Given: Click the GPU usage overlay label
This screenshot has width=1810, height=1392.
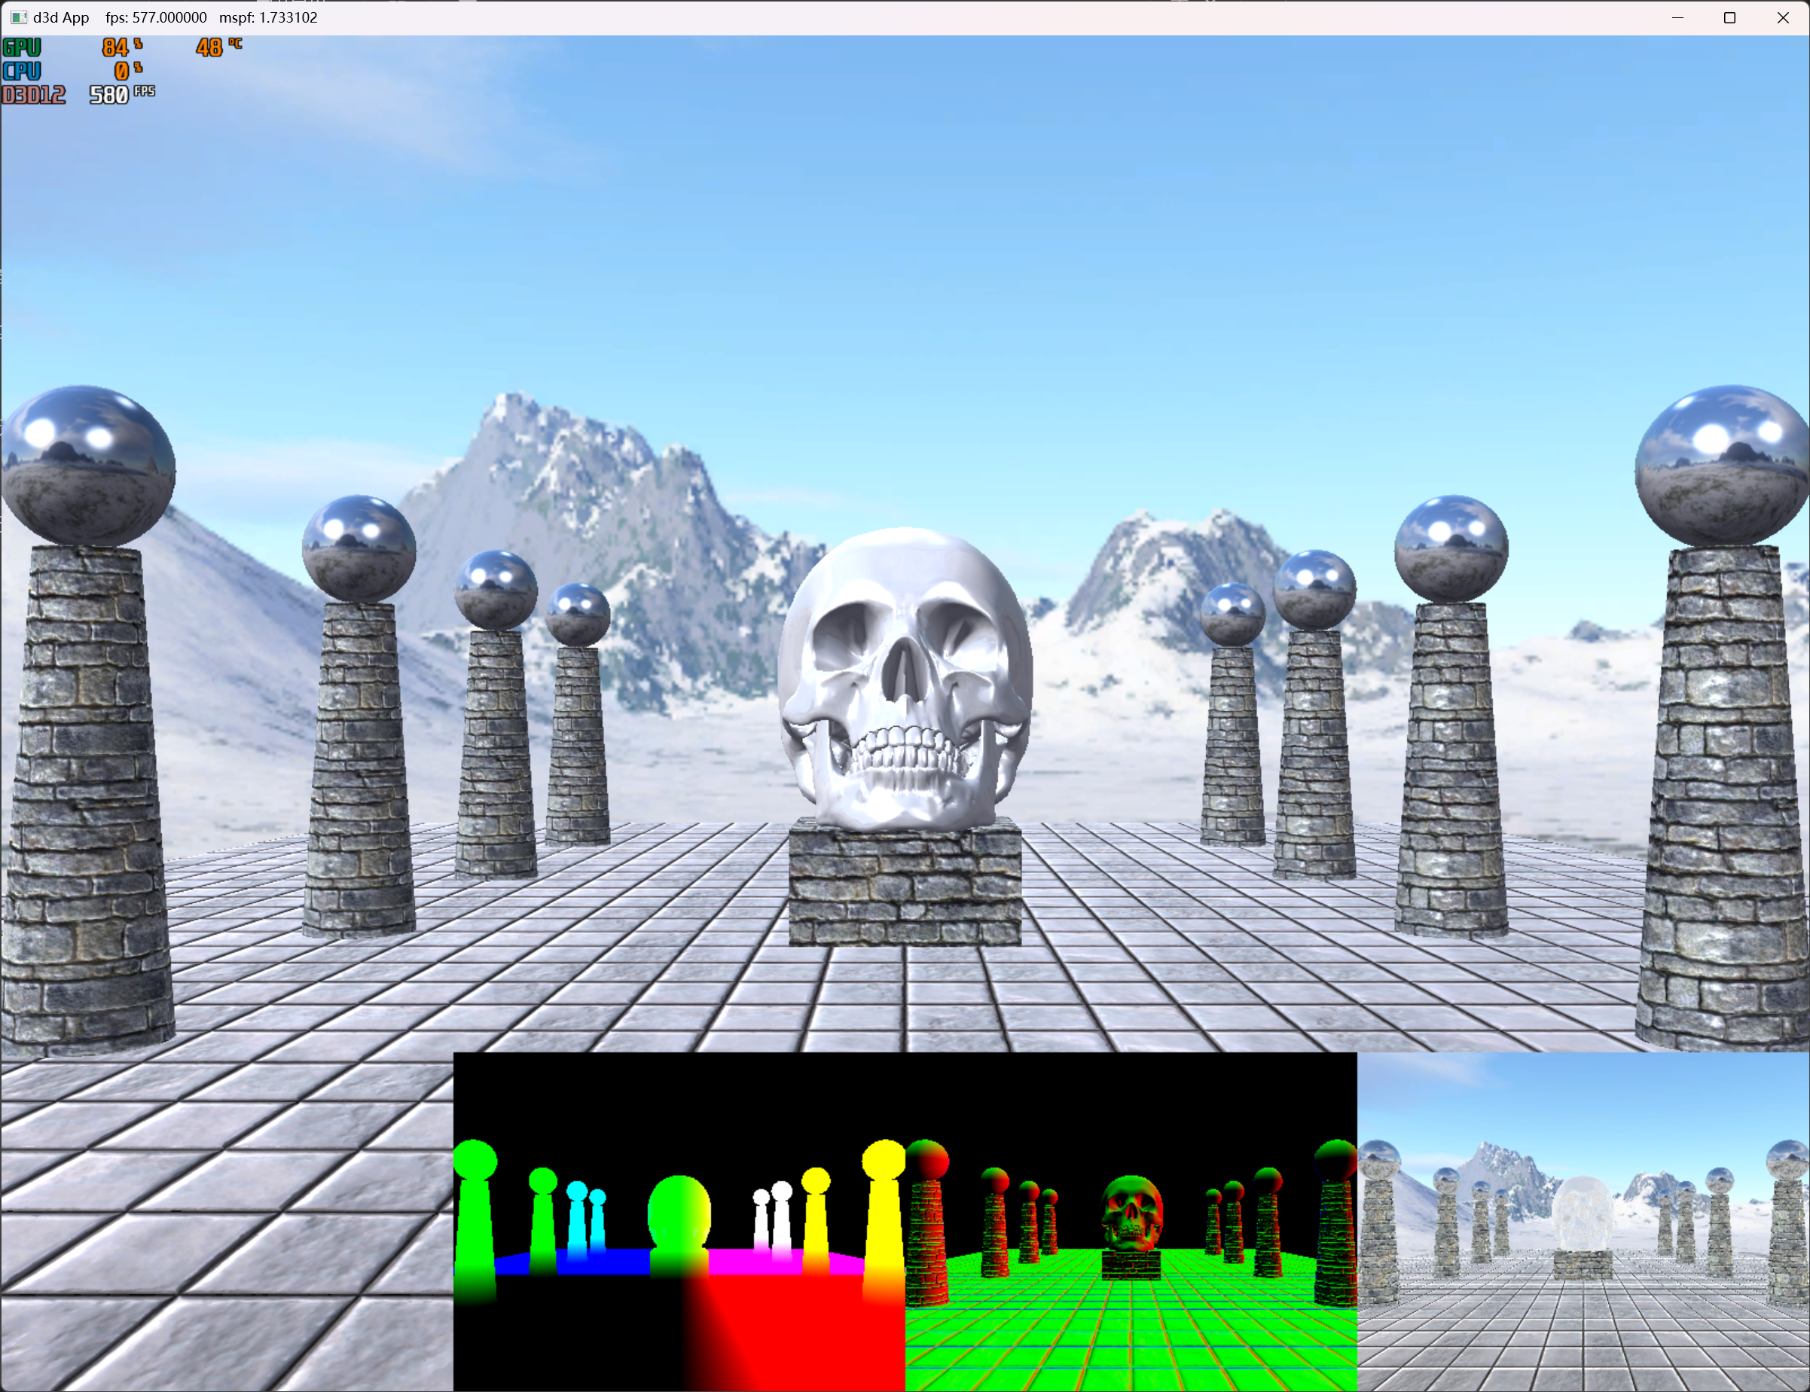Looking at the screenshot, I should click(23, 47).
